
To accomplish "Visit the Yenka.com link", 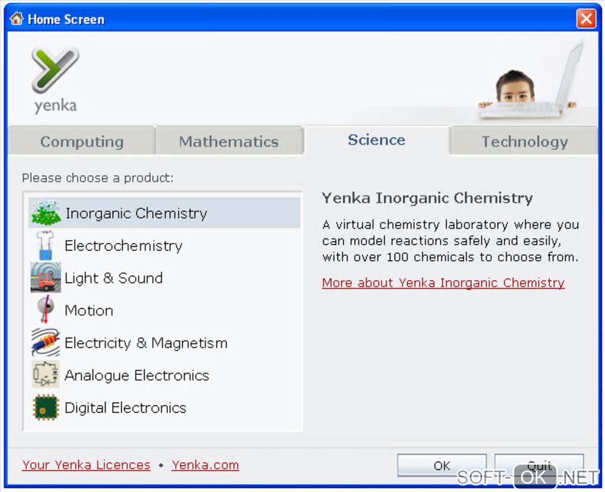I will point(205,465).
